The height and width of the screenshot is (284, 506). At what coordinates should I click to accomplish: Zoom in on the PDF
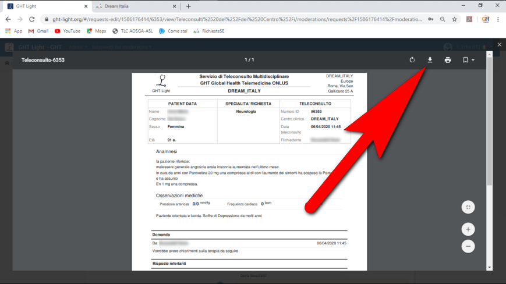click(468, 229)
